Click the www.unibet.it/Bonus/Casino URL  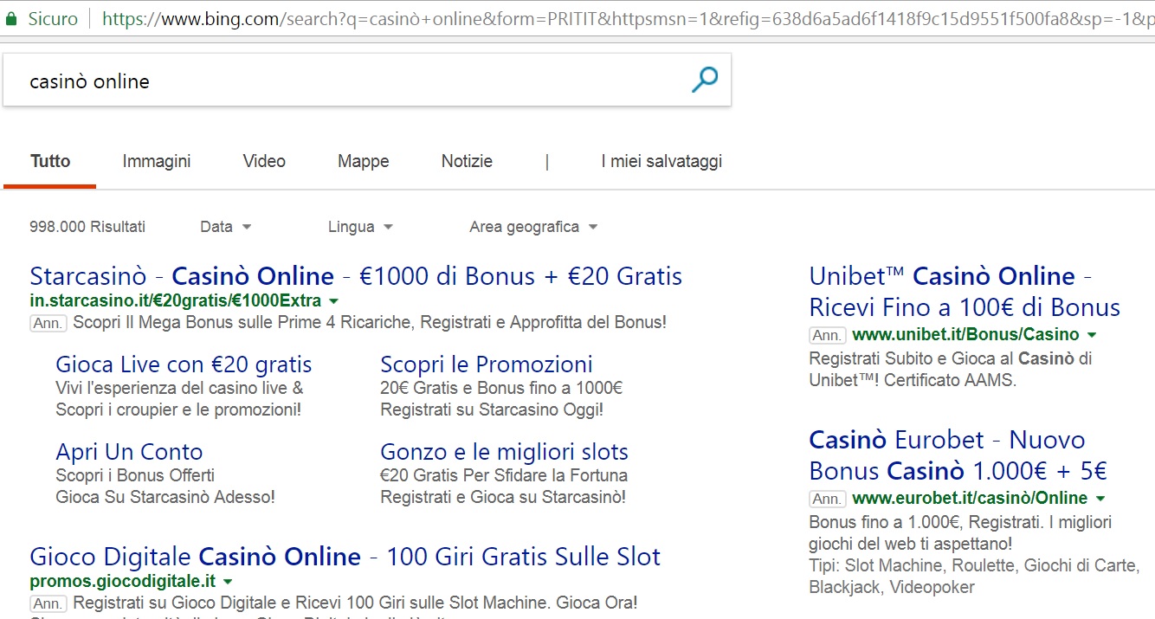coord(965,335)
